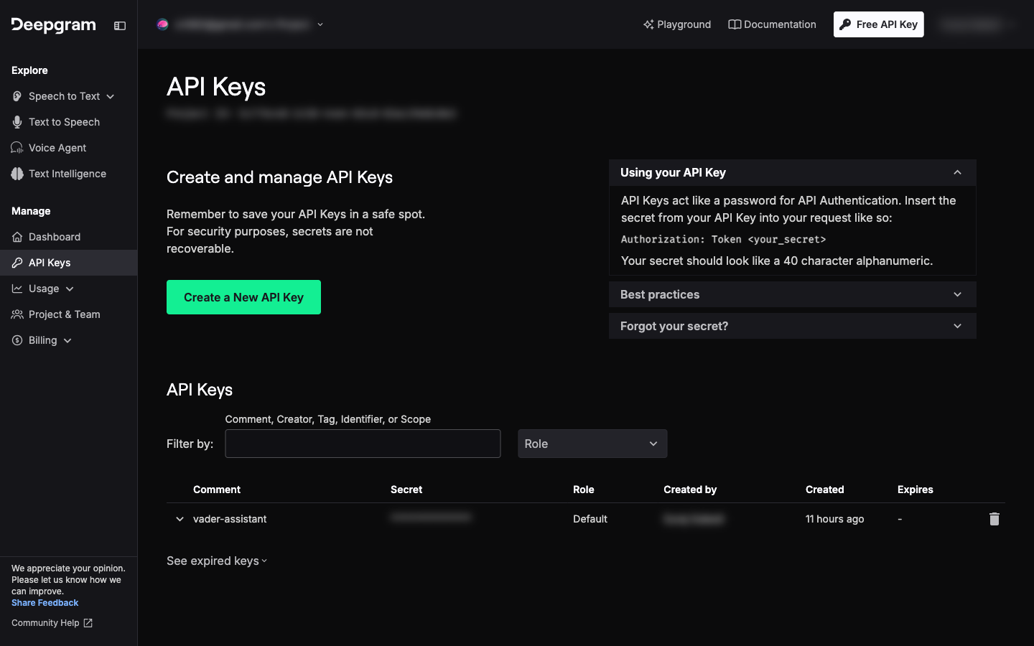Image resolution: width=1034 pixels, height=646 pixels.
Task: Go to the Dashboard page
Action: 55,237
